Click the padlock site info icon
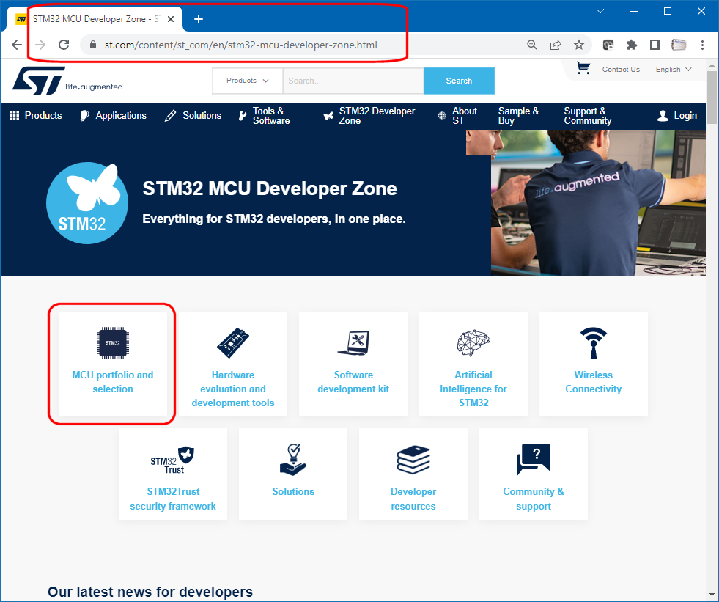 coord(93,45)
